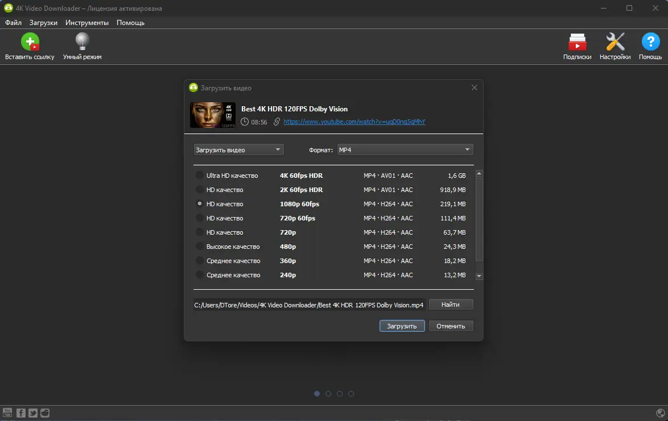668x421 pixels.
Task: Click the Найти browse button
Action: tap(451, 305)
